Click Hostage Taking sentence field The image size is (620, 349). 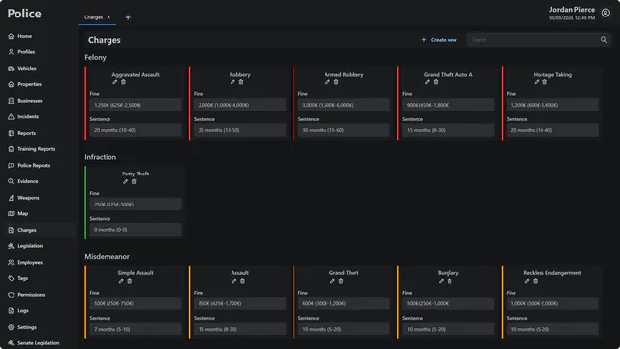tap(552, 130)
